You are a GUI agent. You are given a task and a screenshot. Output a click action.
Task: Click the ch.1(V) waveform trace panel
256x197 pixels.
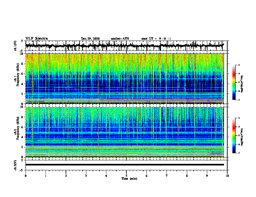coord(126,46)
